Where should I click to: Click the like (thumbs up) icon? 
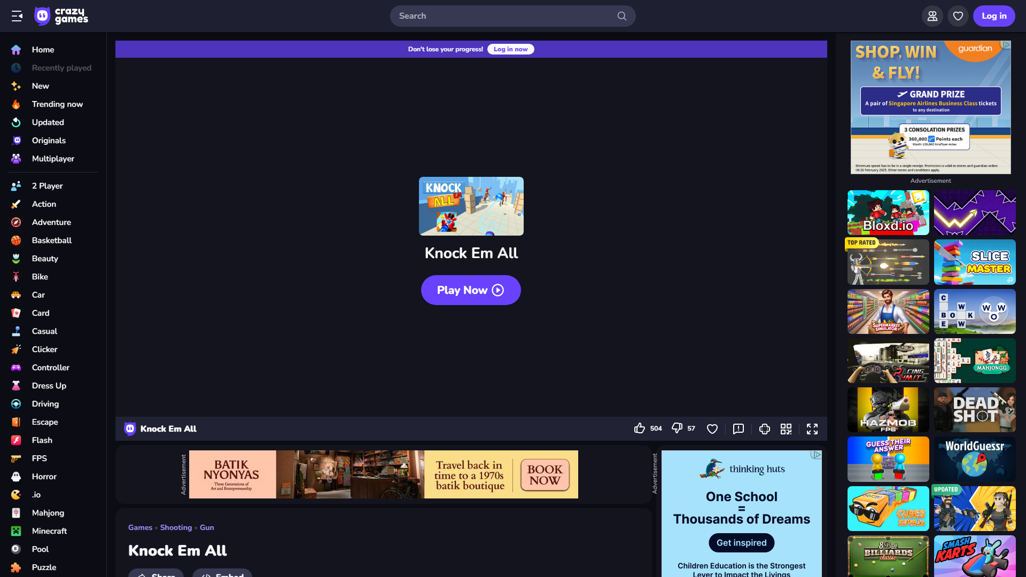(x=639, y=428)
